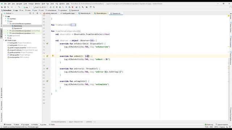Collapse the Gradle Scripts node
The width and height of the screenshot is (232, 130).
(4, 40)
